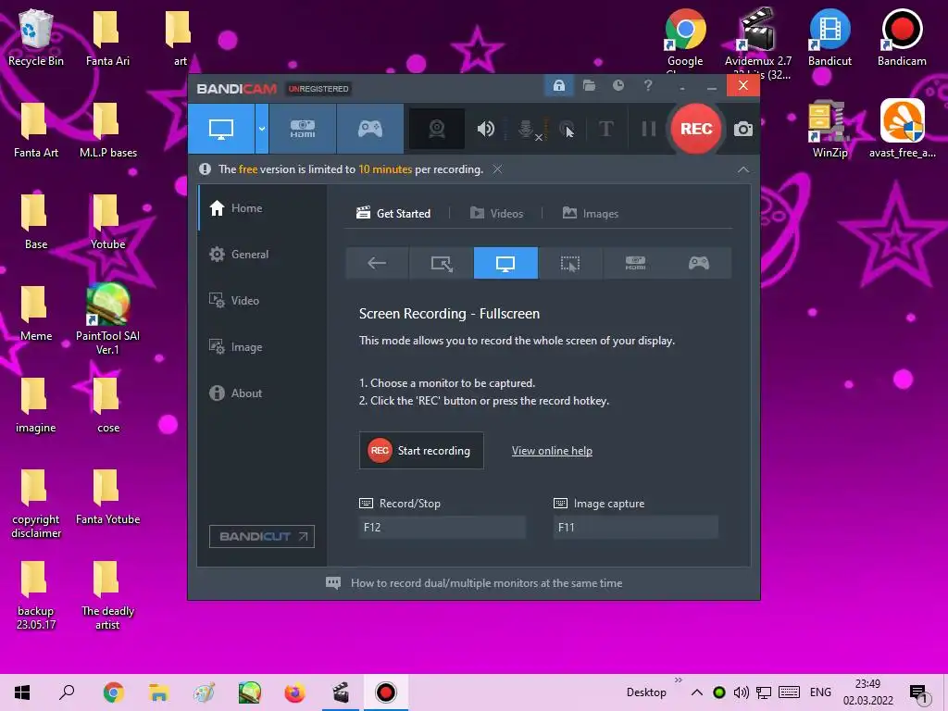Select the The deadly artist folder
This screenshot has width=948, height=711.
click(x=107, y=595)
